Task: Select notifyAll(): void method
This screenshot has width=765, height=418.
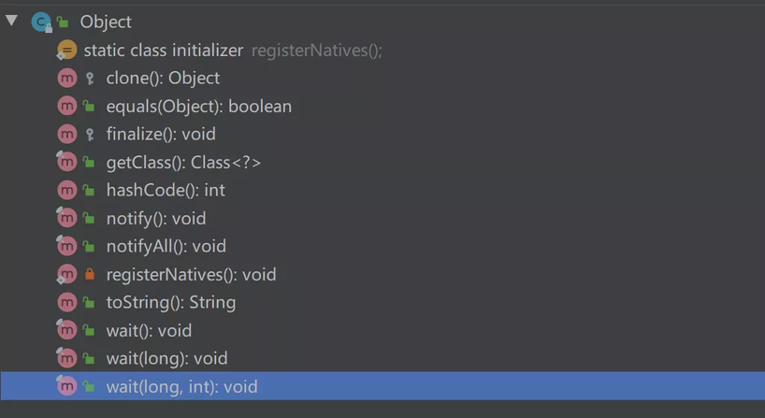Action: (382, 246)
